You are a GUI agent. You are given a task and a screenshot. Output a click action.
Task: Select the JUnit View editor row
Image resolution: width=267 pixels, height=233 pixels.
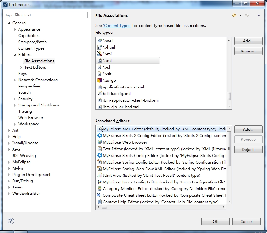tap(161, 175)
